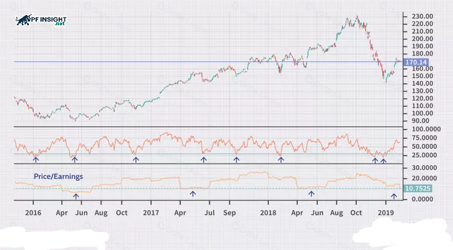Viewport: 453px width, 250px height.
Task: Click the Price/Earnings arrow in early 2019
Action: pos(394,195)
